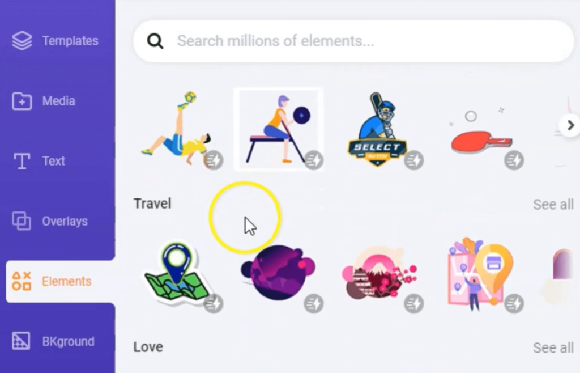Viewport: 580px width, 373px height.
Task: Choose the cricket Select badge element
Action: pyautogui.click(x=378, y=129)
